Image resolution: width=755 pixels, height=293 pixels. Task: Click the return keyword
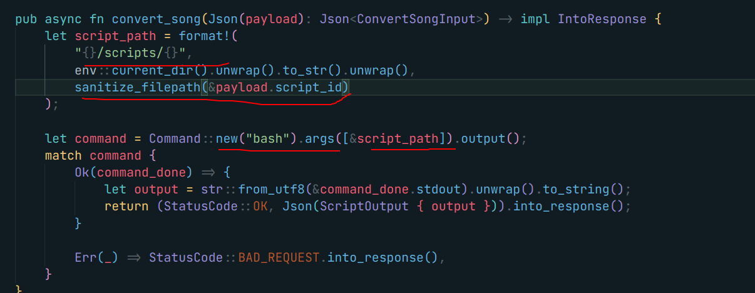tap(126, 206)
